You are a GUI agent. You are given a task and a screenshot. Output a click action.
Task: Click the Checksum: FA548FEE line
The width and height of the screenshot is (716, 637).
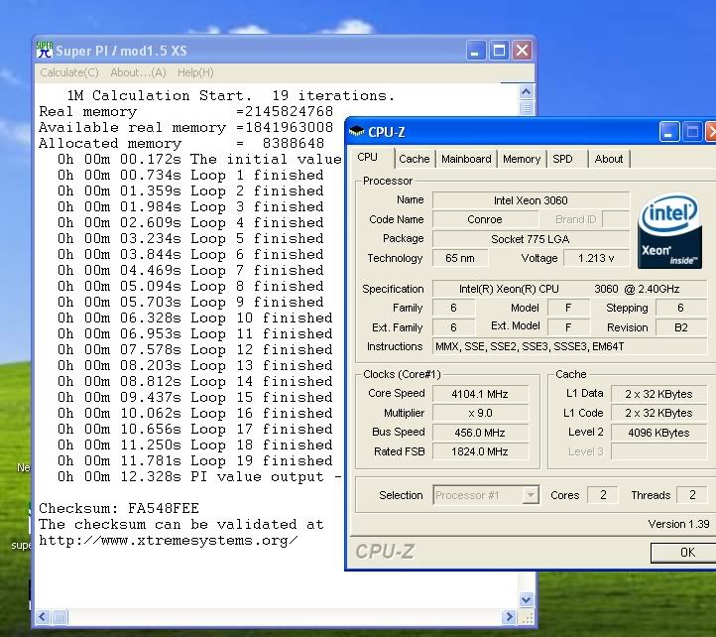(119, 509)
